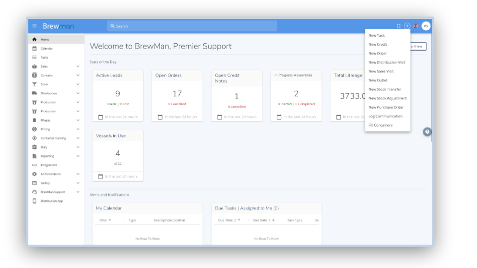The height and width of the screenshot is (268, 477).
Task: Expand the Ullages menu chevron
Action: [78, 120]
